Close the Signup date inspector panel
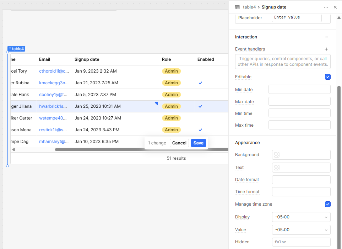 coord(335,7)
